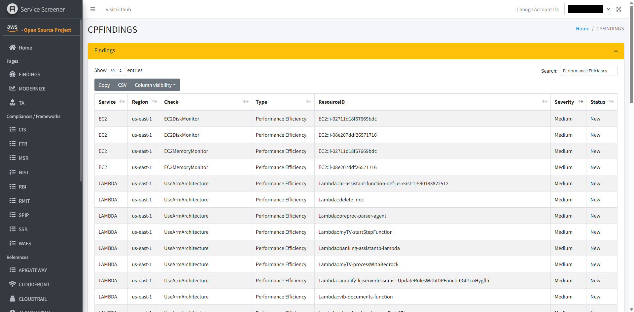Screen dimensions: 634x312
Task: Open the MODERNIZE chart icon page
Action: pos(13,88)
